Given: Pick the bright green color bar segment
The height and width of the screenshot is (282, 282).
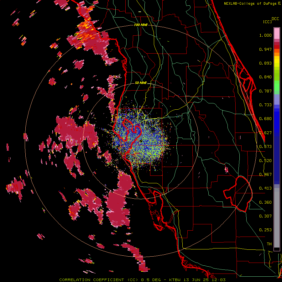Looking at the screenshot, I should click(277, 86).
